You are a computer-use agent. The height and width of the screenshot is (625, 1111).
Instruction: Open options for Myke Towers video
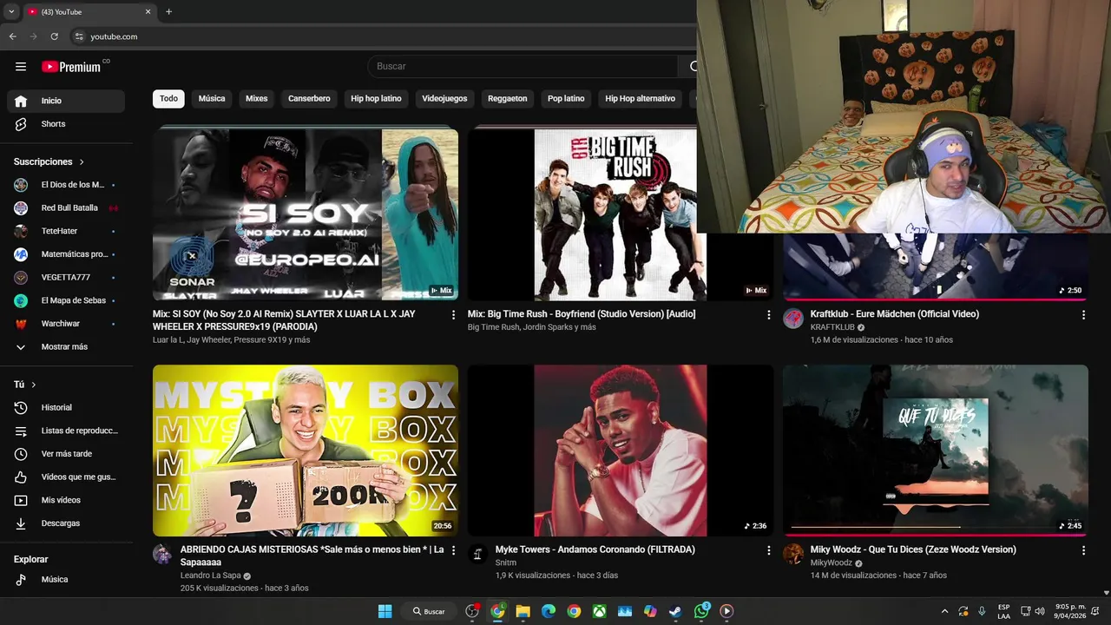point(768,550)
